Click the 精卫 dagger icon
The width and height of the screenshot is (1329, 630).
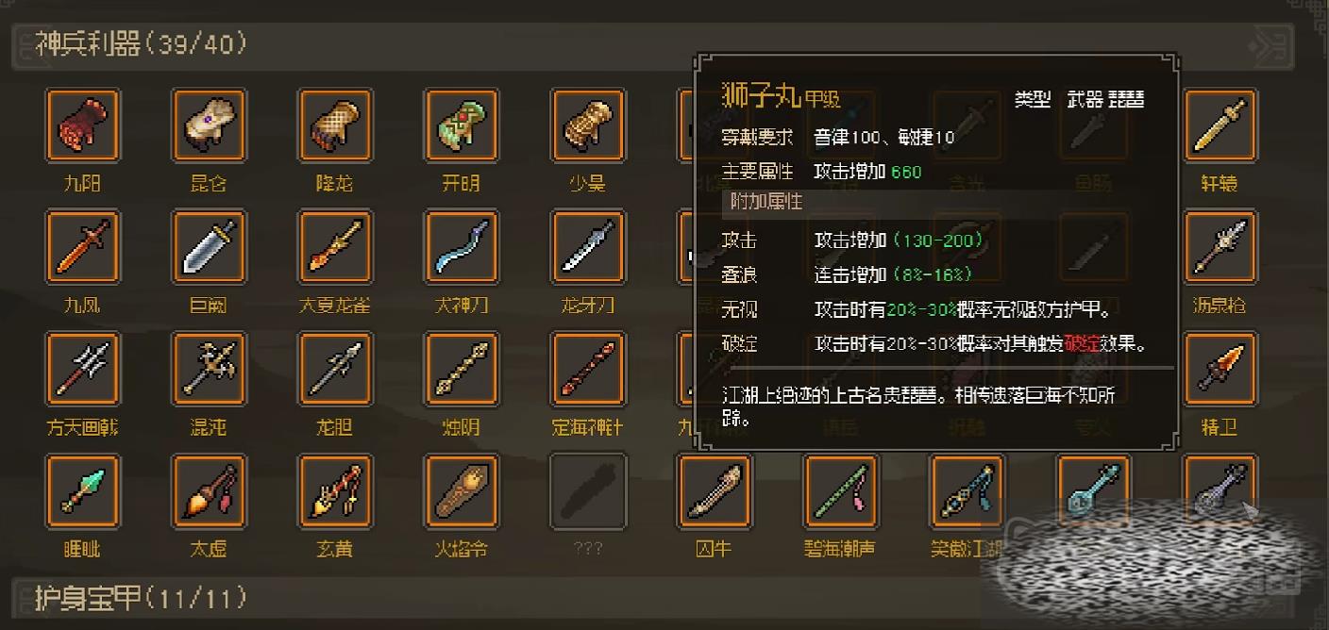[x=1220, y=369]
